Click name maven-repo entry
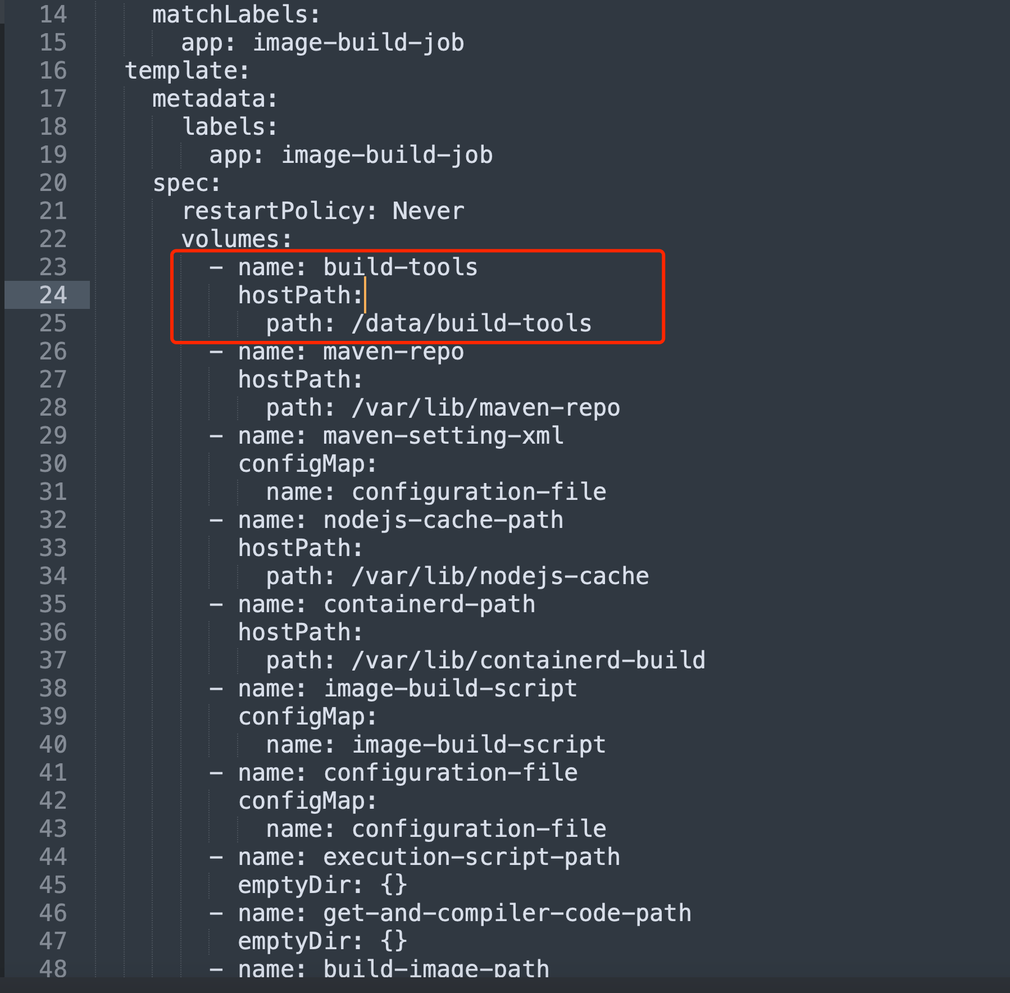Viewport: 1010px width, 993px height. click(x=351, y=352)
